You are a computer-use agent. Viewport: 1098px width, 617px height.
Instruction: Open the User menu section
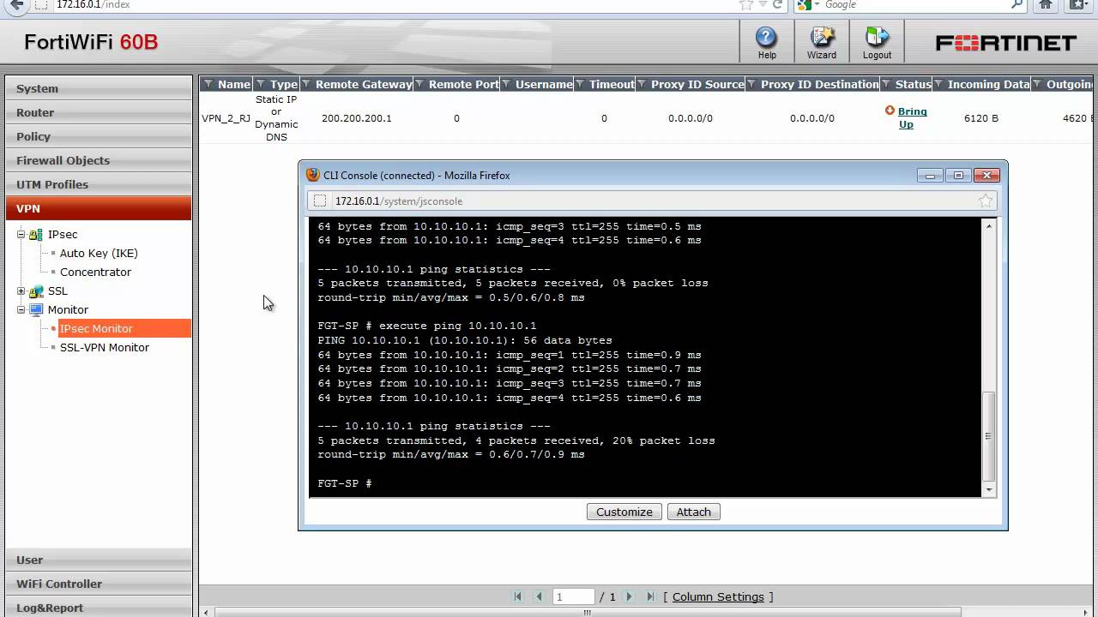99,560
